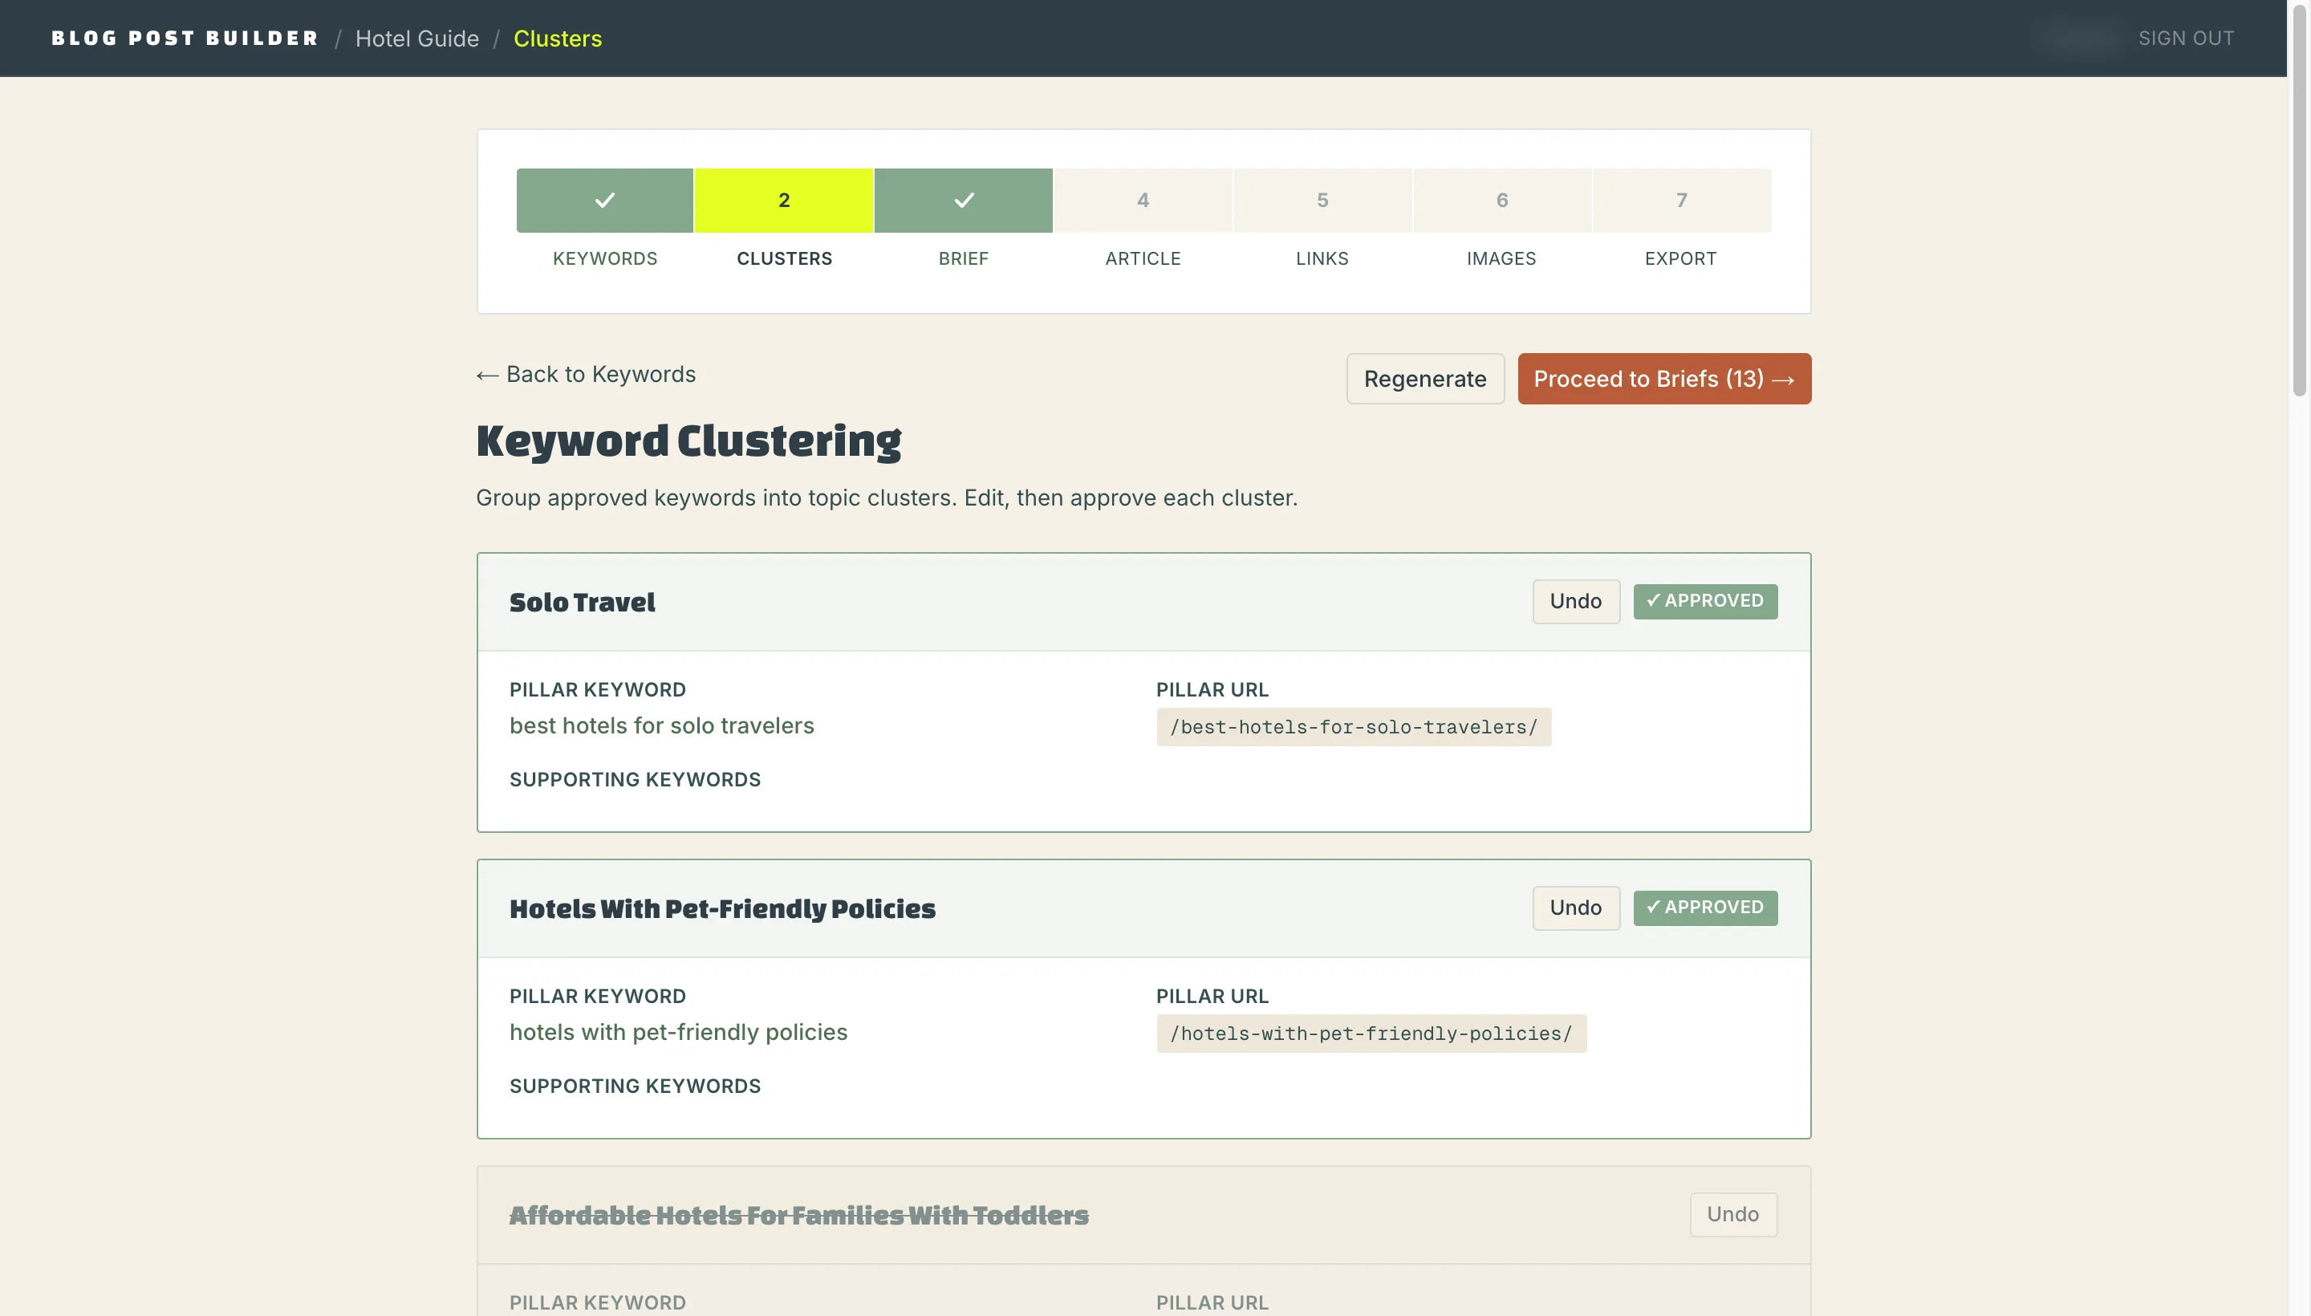Go to step 4 Article

(x=1143, y=200)
